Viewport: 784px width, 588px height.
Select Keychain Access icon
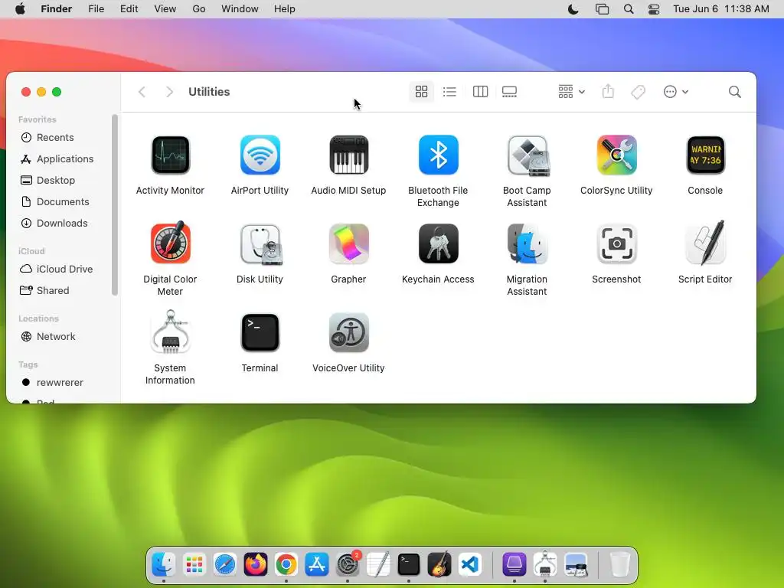[438, 243]
